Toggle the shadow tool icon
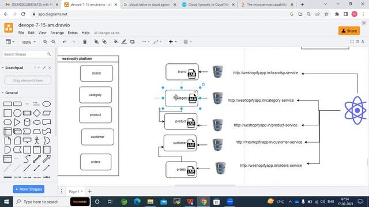This screenshot has height=207, width=369. pos(132,42)
